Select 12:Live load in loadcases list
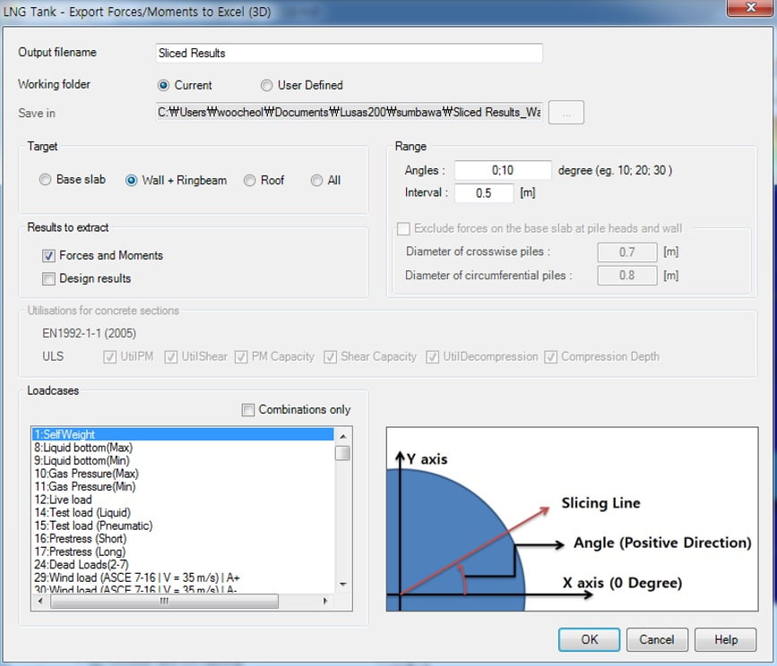The image size is (777, 666). 63,499
